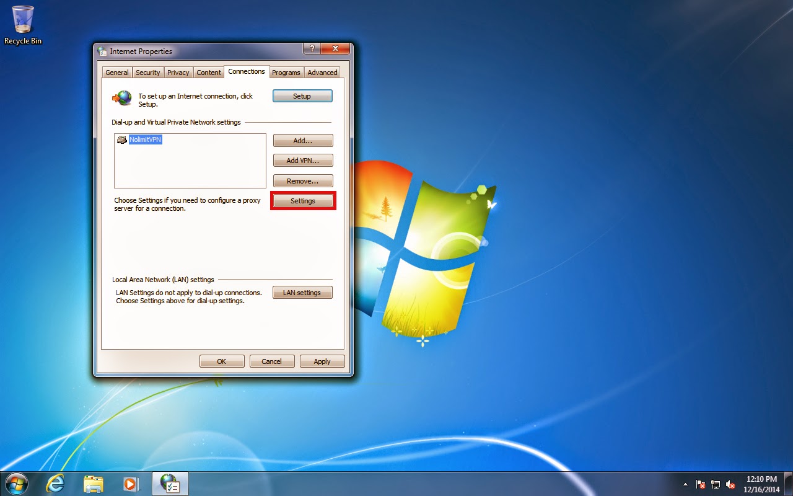Click the Internet Properties title bar icon
Viewport: 793px width, 496px height.
pos(102,51)
